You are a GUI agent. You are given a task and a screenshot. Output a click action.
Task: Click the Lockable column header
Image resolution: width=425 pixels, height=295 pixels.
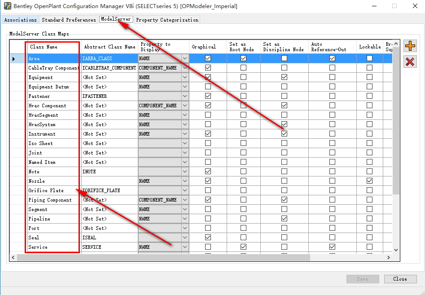pos(370,47)
